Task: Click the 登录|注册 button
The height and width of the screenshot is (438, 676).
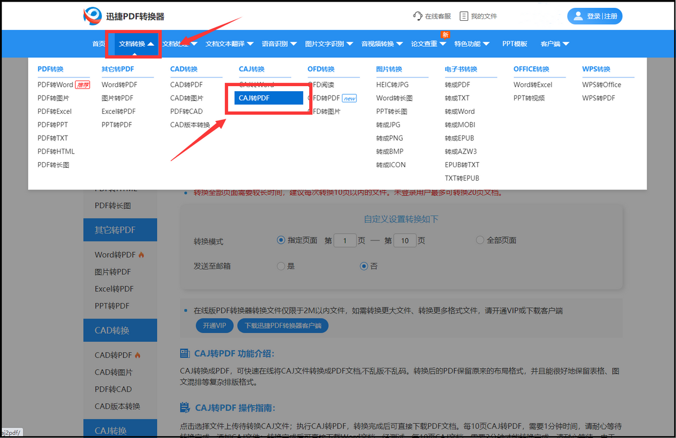Action: (595, 16)
